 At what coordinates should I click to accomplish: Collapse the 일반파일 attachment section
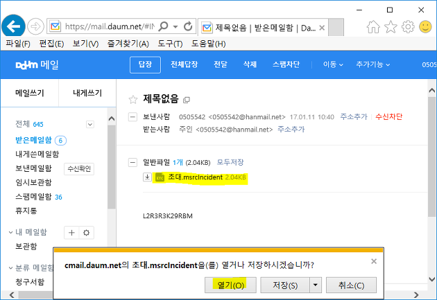132,162
